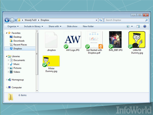Image resolution: width=153 pixels, height=115 pixels.
Task: Open recent pages dropdown beside Forward button
Action: 16,20
